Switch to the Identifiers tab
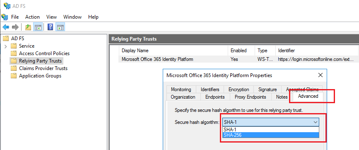The width and height of the screenshot is (359, 150). click(x=210, y=90)
